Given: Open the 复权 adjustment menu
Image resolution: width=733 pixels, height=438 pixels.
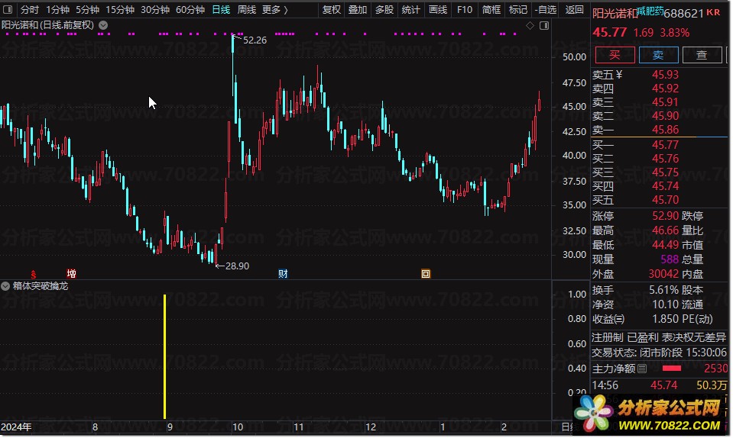Looking at the screenshot, I should tap(332, 9).
